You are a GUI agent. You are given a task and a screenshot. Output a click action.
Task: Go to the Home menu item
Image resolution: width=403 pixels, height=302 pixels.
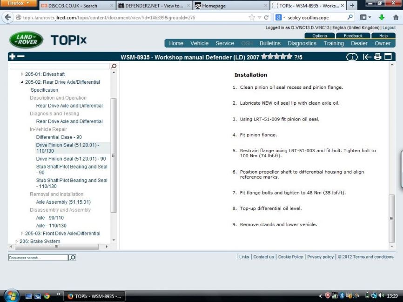coord(176,43)
